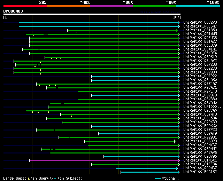Select the UniRef100_Q8W1A1 label
223x181 pixels.
[200, 49]
